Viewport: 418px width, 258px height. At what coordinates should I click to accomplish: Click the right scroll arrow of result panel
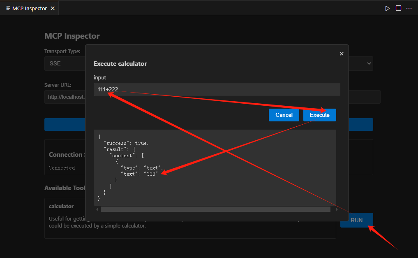pos(337,209)
